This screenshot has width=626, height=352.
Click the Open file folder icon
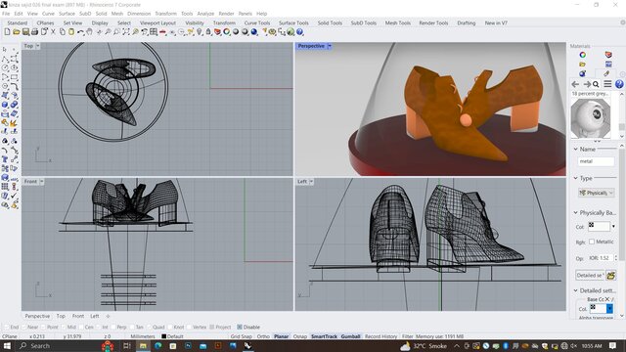(17, 32)
